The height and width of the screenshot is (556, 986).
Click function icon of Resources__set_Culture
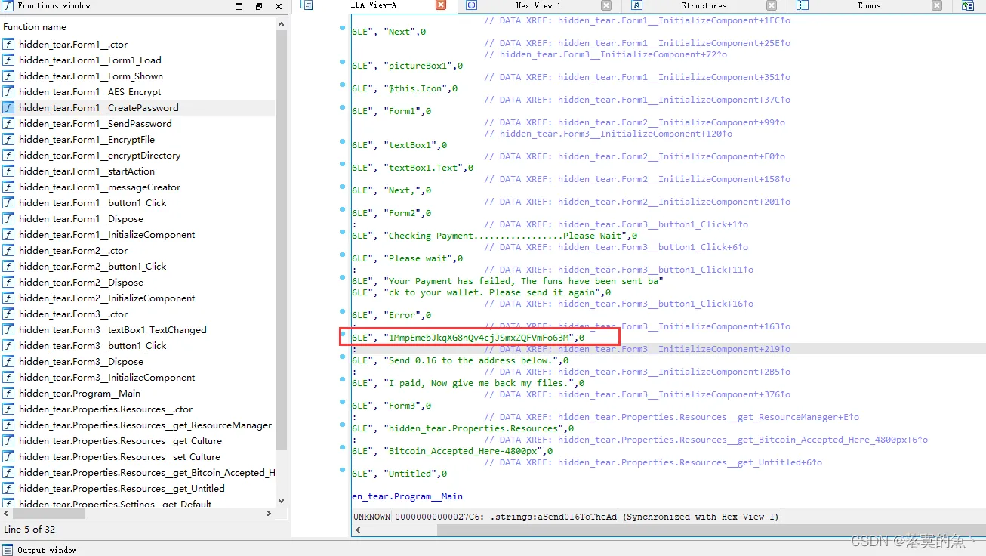(x=8, y=456)
